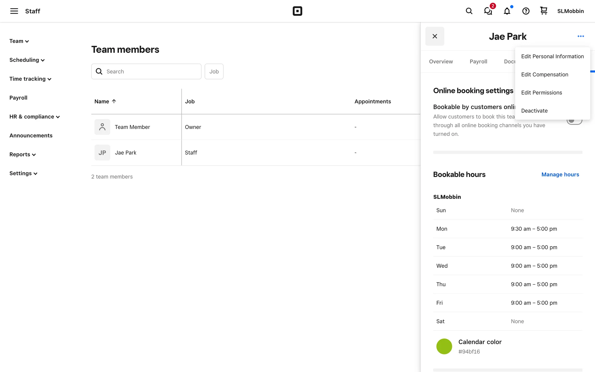Expand the Team sidebar section
This screenshot has width=595, height=372.
pos(19,41)
